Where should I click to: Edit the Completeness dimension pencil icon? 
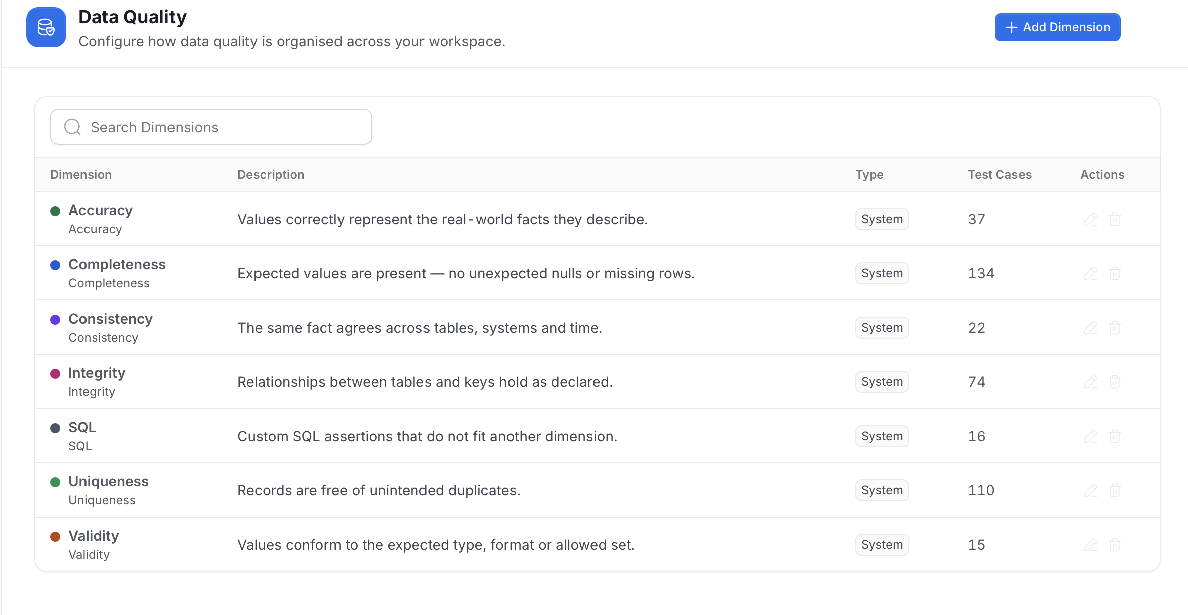(1090, 273)
